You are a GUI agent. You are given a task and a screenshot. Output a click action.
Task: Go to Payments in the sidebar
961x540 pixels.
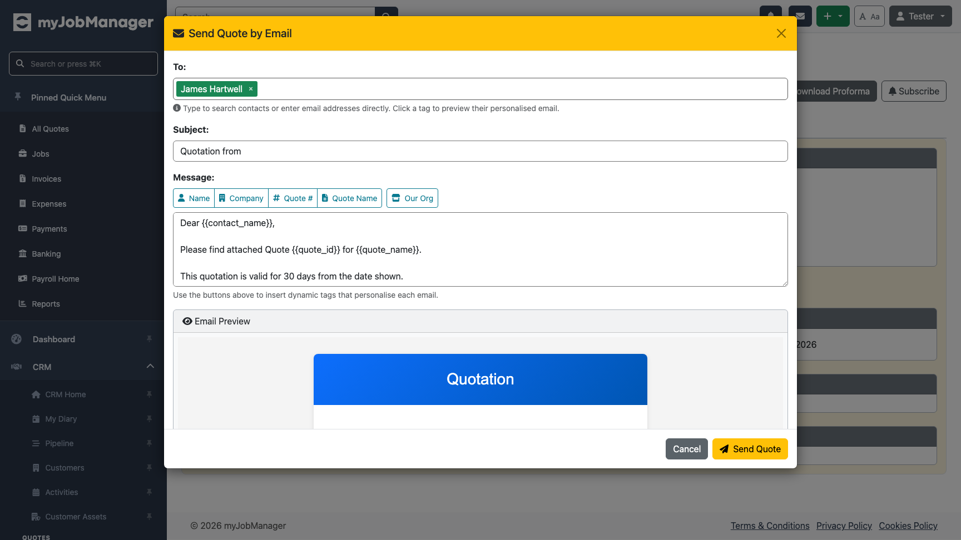point(49,229)
